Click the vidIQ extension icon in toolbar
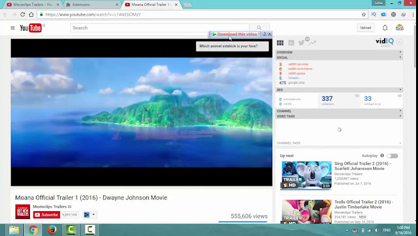This screenshot has height=236, width=418. [374, 14]
